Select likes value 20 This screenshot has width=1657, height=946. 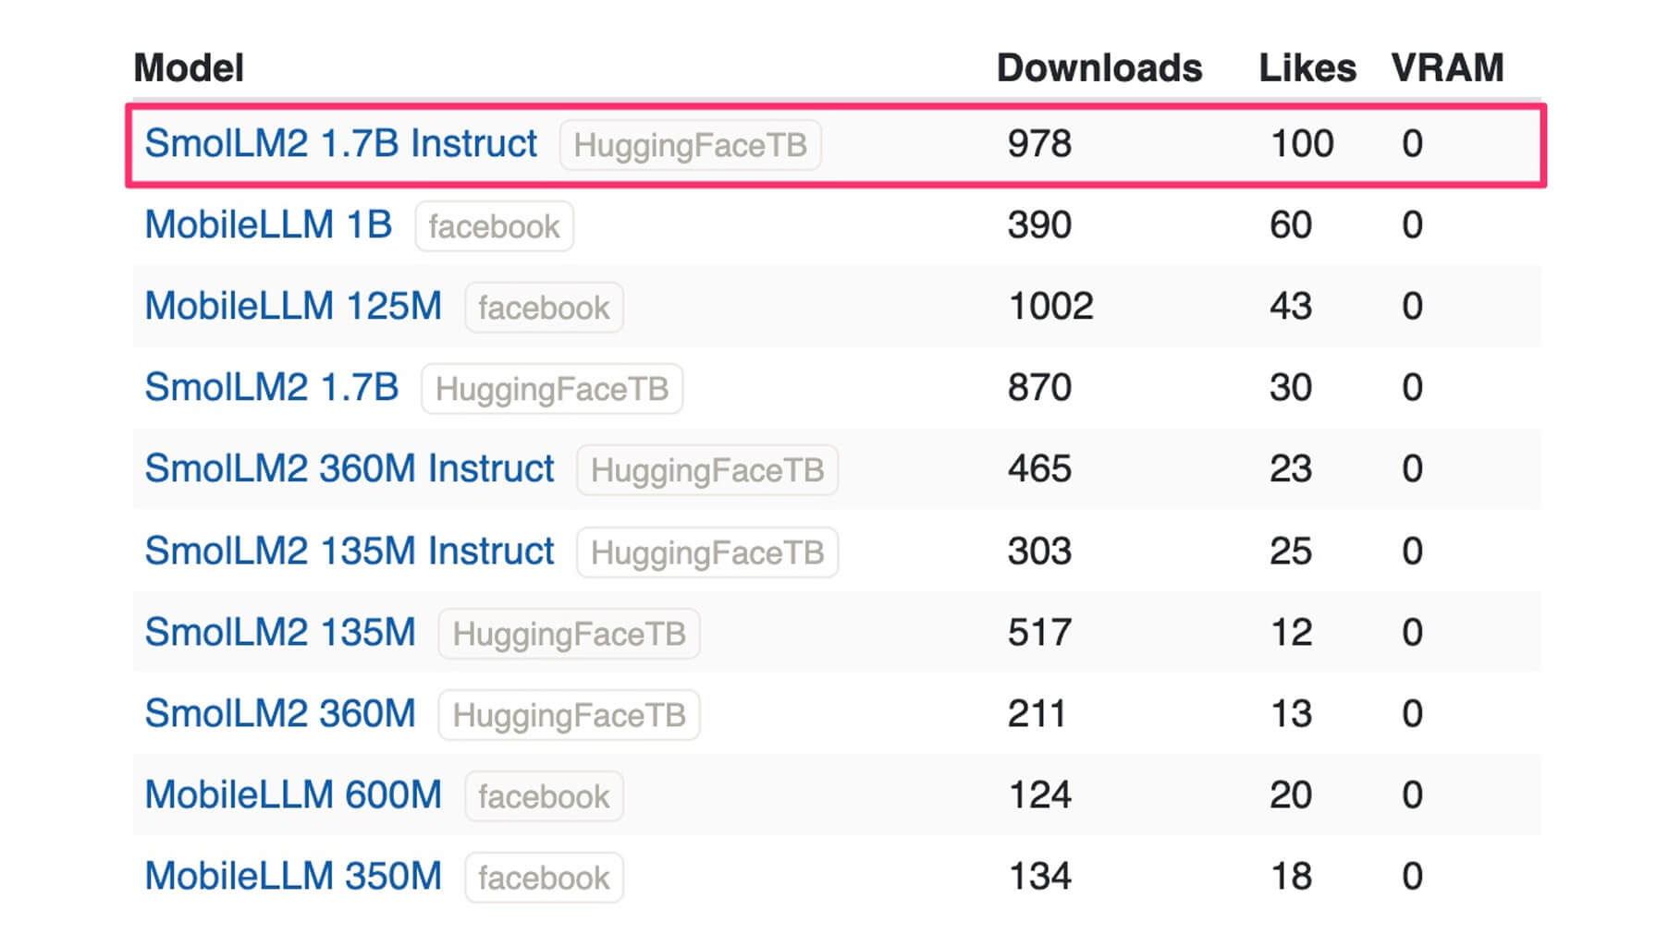coord(1291,795)
